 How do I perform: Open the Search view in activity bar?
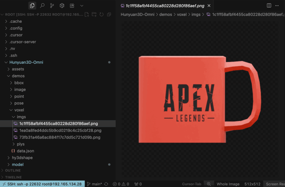(x=42, y=6)
